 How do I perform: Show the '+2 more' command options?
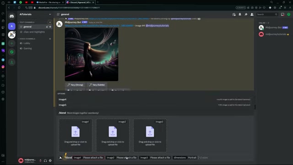click(x=203, y=158)
